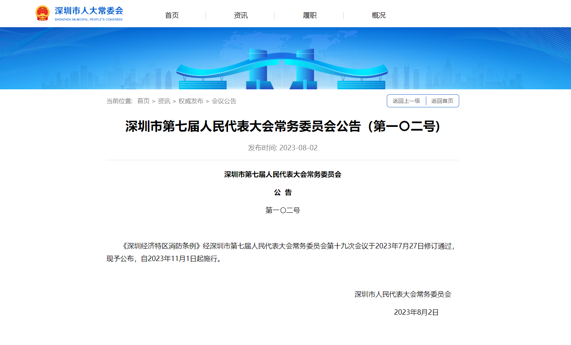The height and width of the screenshot is (345, 571).
Task: Open the 概况 navigation menu
Action: click(379, 15)
